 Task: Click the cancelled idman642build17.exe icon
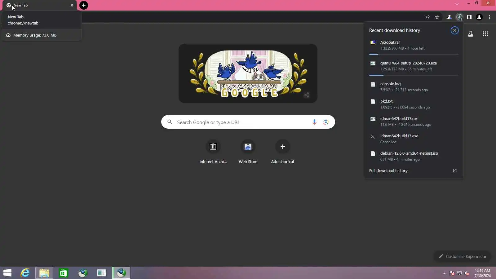tap(373, 136)
